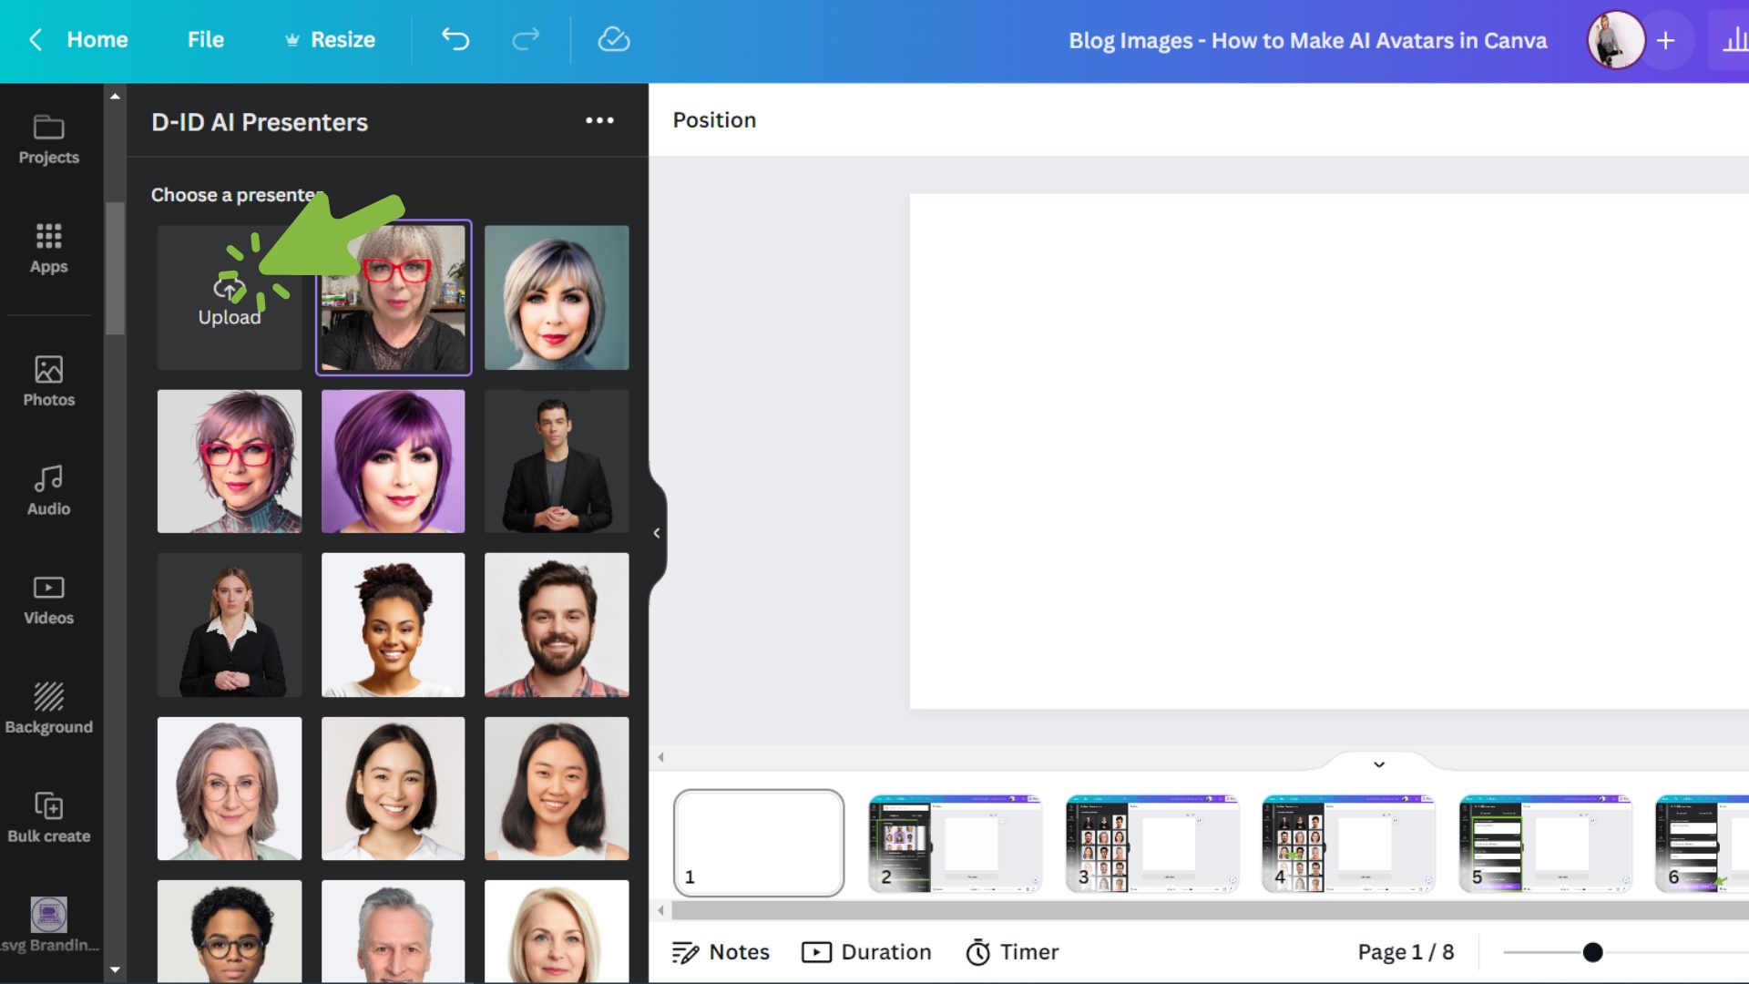1749x984 pixels.
Task: Select page 4 thumbnail
Action: (1349, 843)
